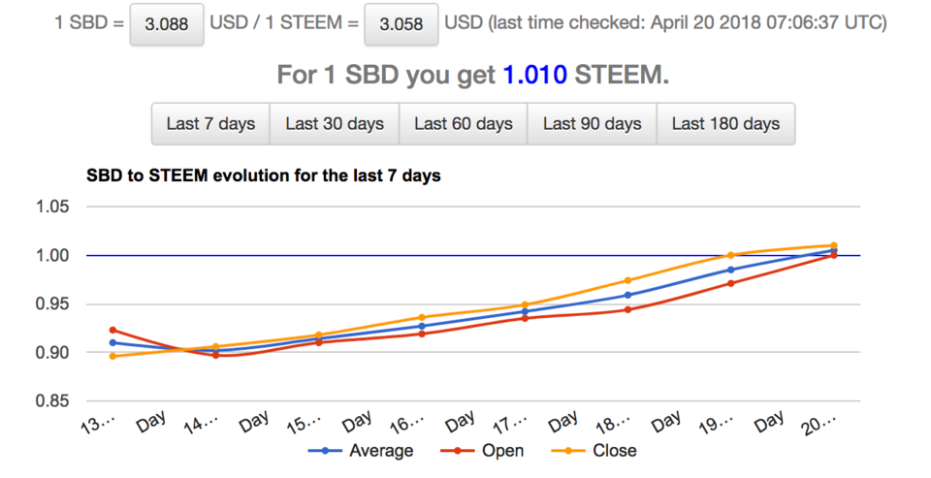Click the orange Close legend marker
The width and height of the screenshot is (931, 478).
(572, 451)
